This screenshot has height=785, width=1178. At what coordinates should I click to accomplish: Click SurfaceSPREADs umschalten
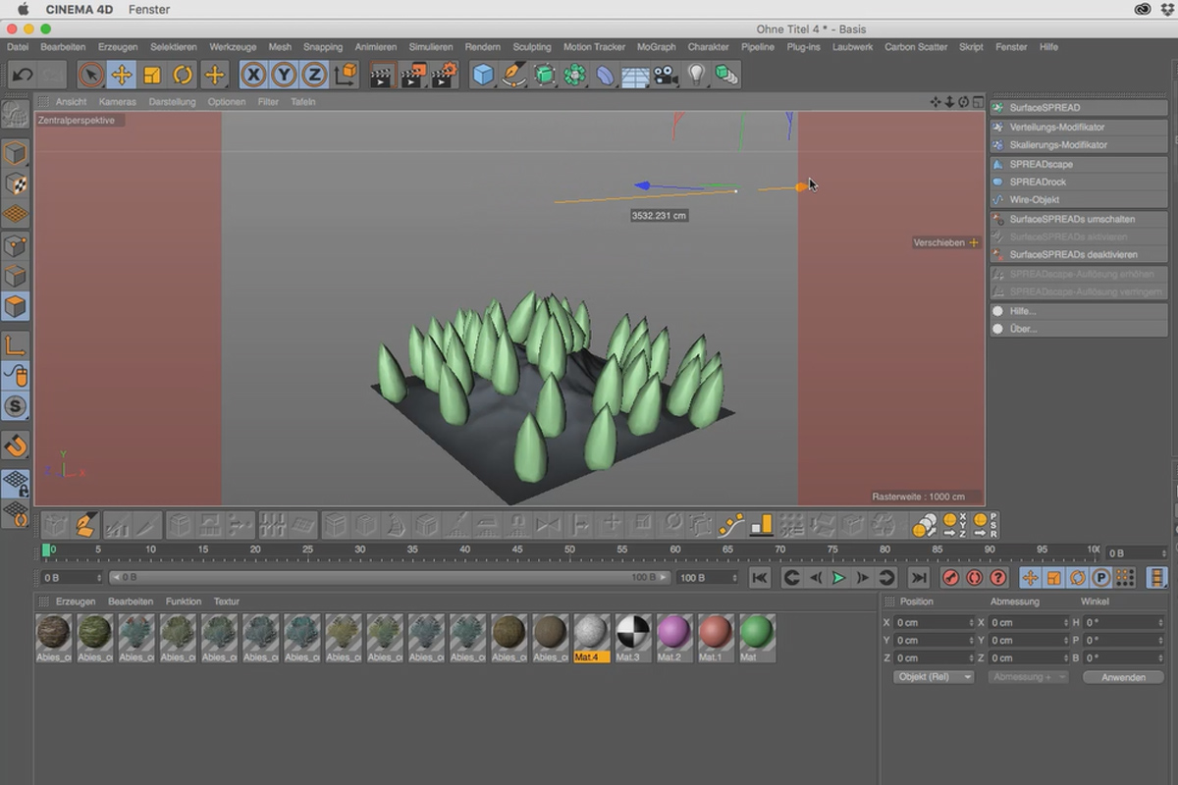click(x=1078, y=220)
